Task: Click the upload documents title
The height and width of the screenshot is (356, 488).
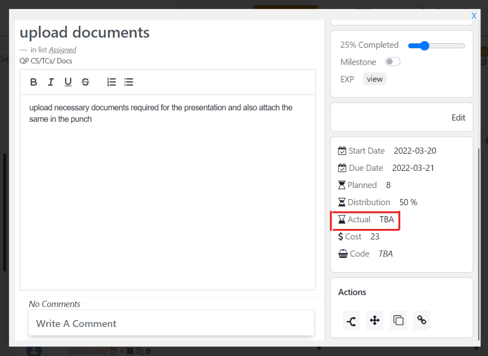Action: coord(85,32)
